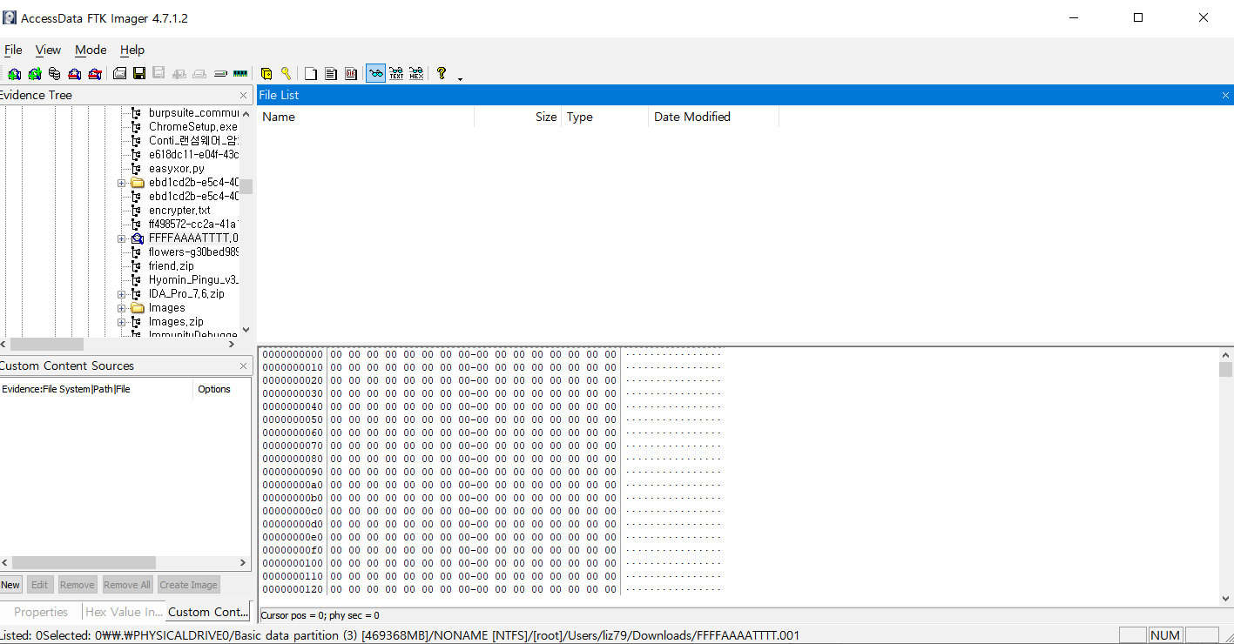Viewport: 1234px width, 644px height.
Task: Open the Help menu
Action: (132, 50)
